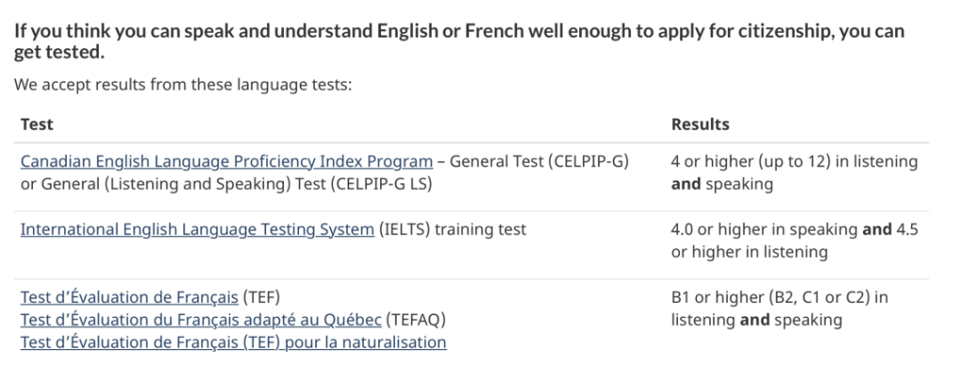Follow the TEF pour la naturalisation link
This screenshot has height=382, width=961.
tap(233, 342)
